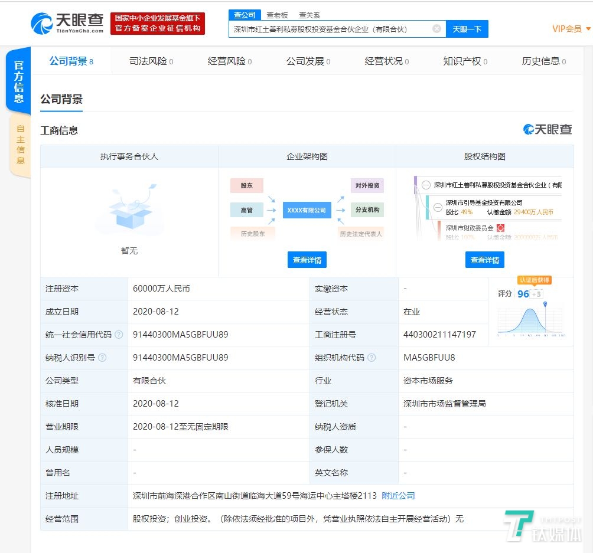This screenshot has width=593, height=553.
Task: Click help icon beside 组织机构代码
Action: pyautogui.click(x=372, y=358)
